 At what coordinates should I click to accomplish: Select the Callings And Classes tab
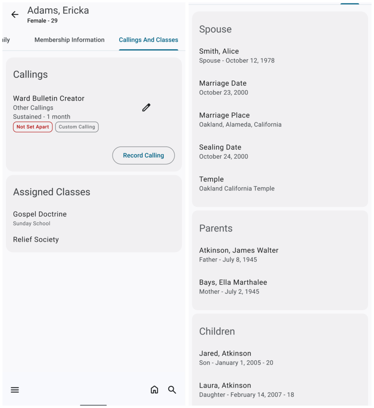point(148,40)
